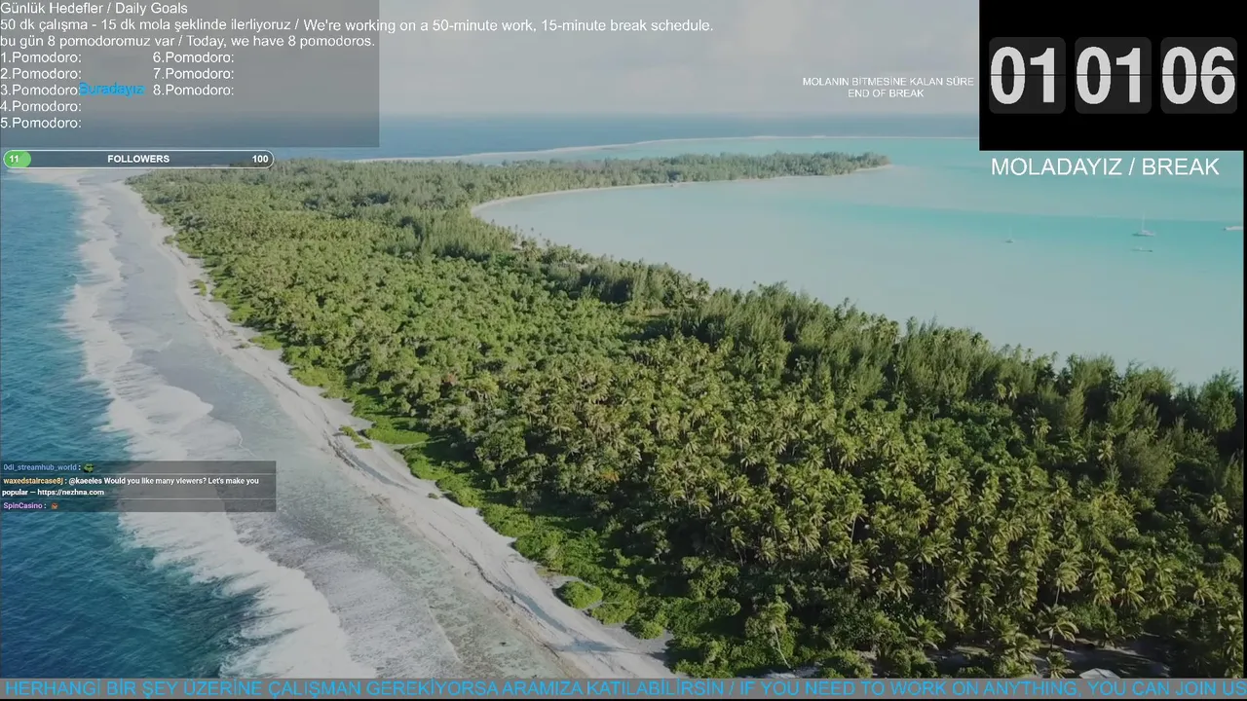Click the emote in SpinCasino's chat message
1247x701 pixels.
(x=55, y=505)
